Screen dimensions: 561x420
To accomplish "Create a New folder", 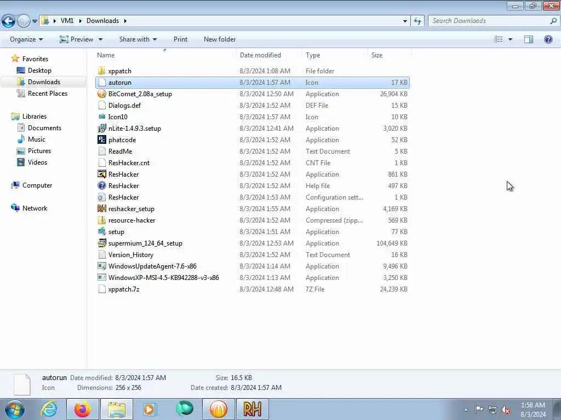I will [220, 39].
